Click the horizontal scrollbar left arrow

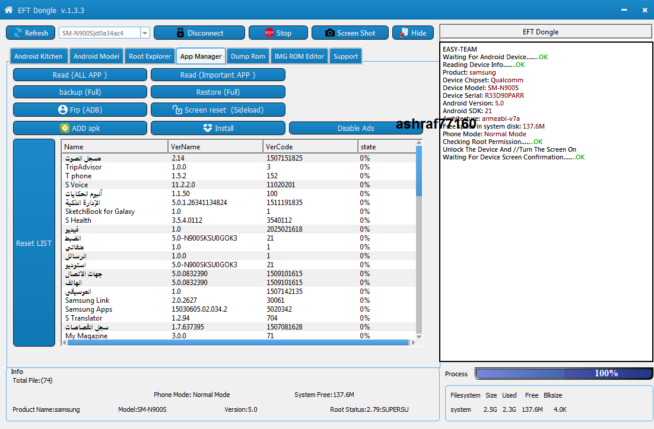pyautogui.click(x=64, y=342)
